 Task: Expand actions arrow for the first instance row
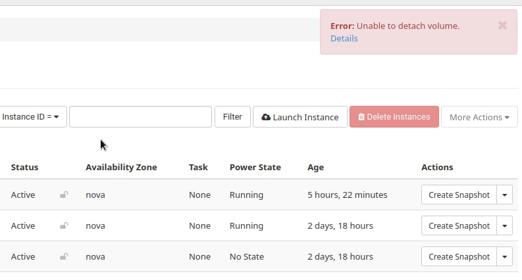505,195
